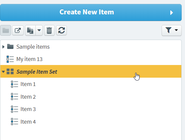Delete with the trash can icon
The width and height of the screenshot is (185, 140).
click(x=49, y=30)
